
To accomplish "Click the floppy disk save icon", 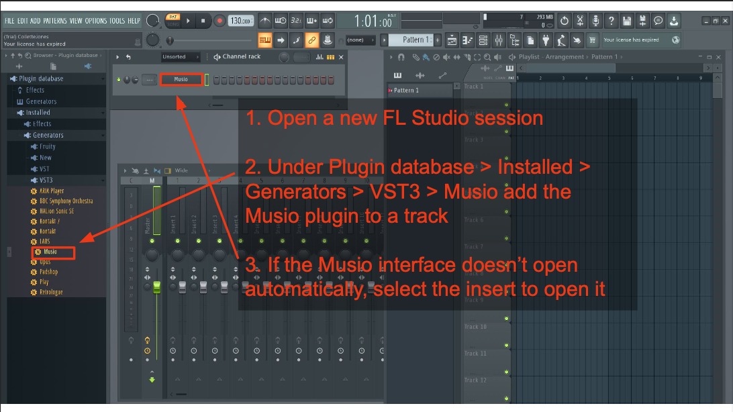I will point(627,21).
